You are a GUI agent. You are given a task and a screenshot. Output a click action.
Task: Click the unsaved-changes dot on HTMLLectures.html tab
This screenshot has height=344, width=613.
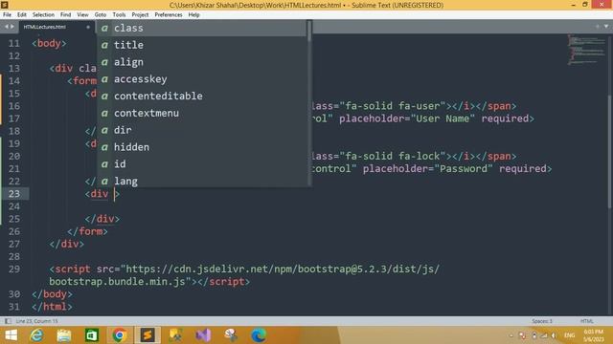pos(88,27)
